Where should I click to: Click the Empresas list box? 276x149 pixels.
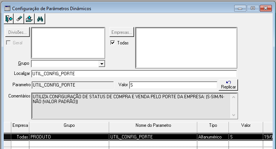pos(186,48)
